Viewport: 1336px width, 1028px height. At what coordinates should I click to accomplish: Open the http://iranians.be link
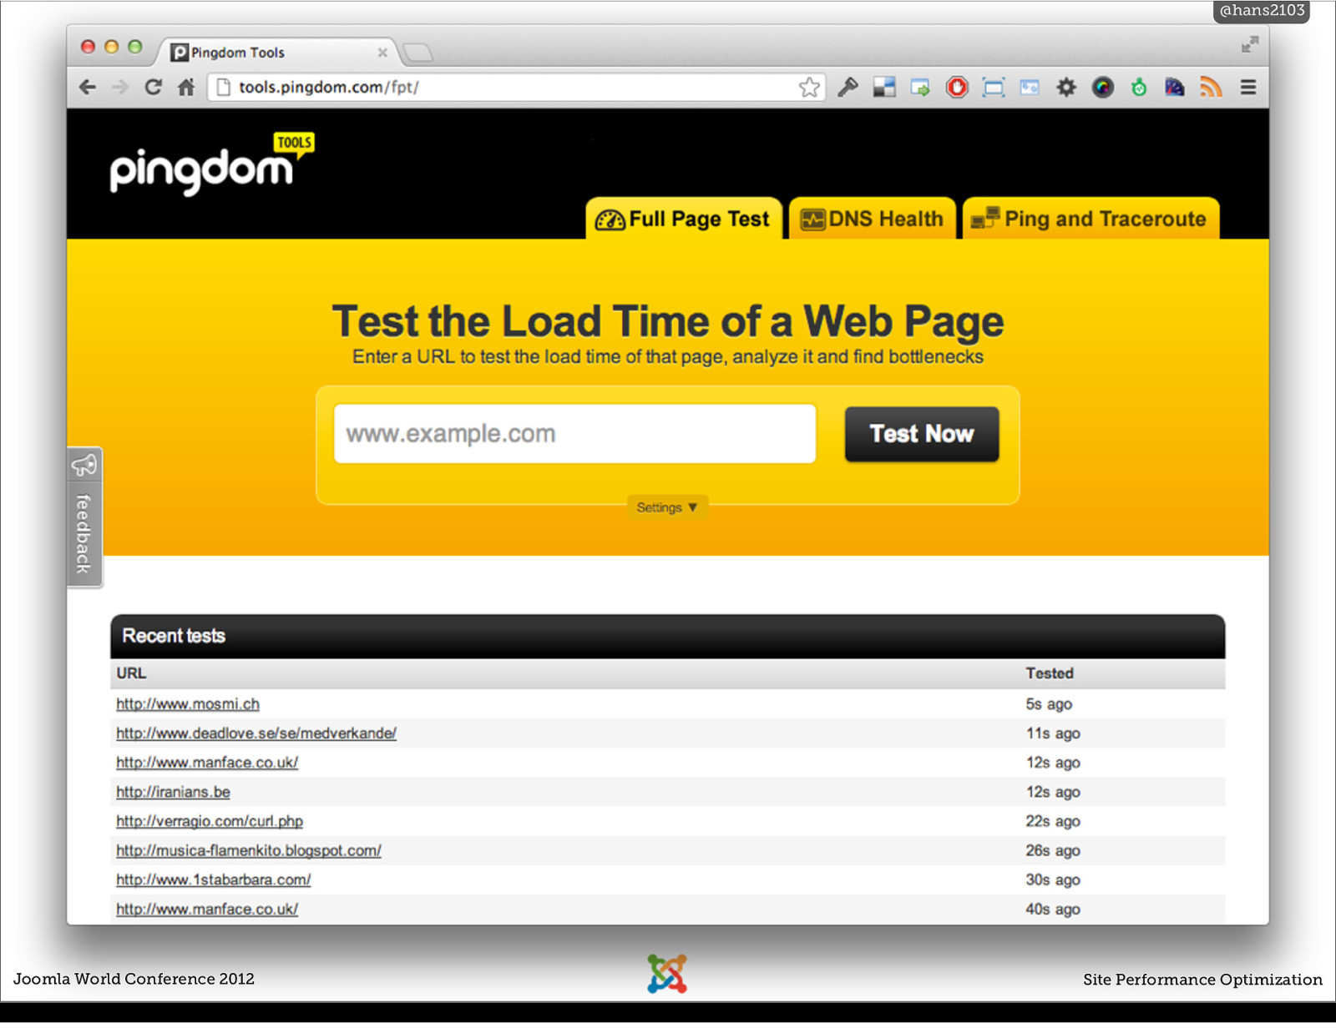(x=173, y=791)
